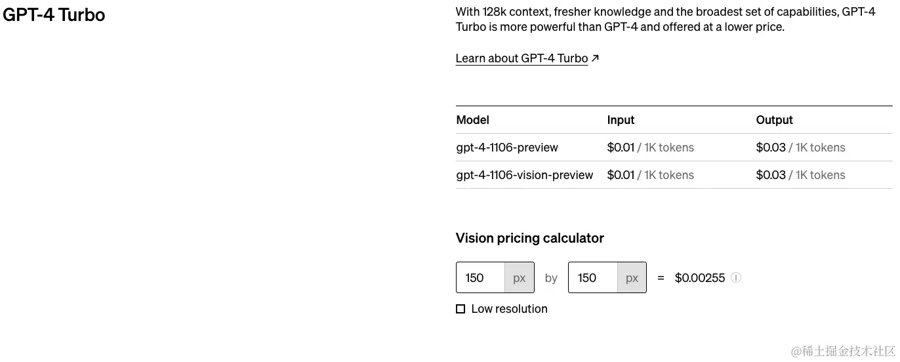Click the GPT-4 Turbo section heading
900x362 pixels.
coord(54,14)
